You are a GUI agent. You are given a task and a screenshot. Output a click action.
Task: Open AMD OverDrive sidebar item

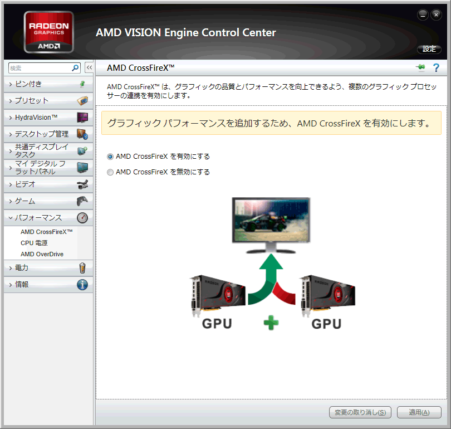coord(42,255)
